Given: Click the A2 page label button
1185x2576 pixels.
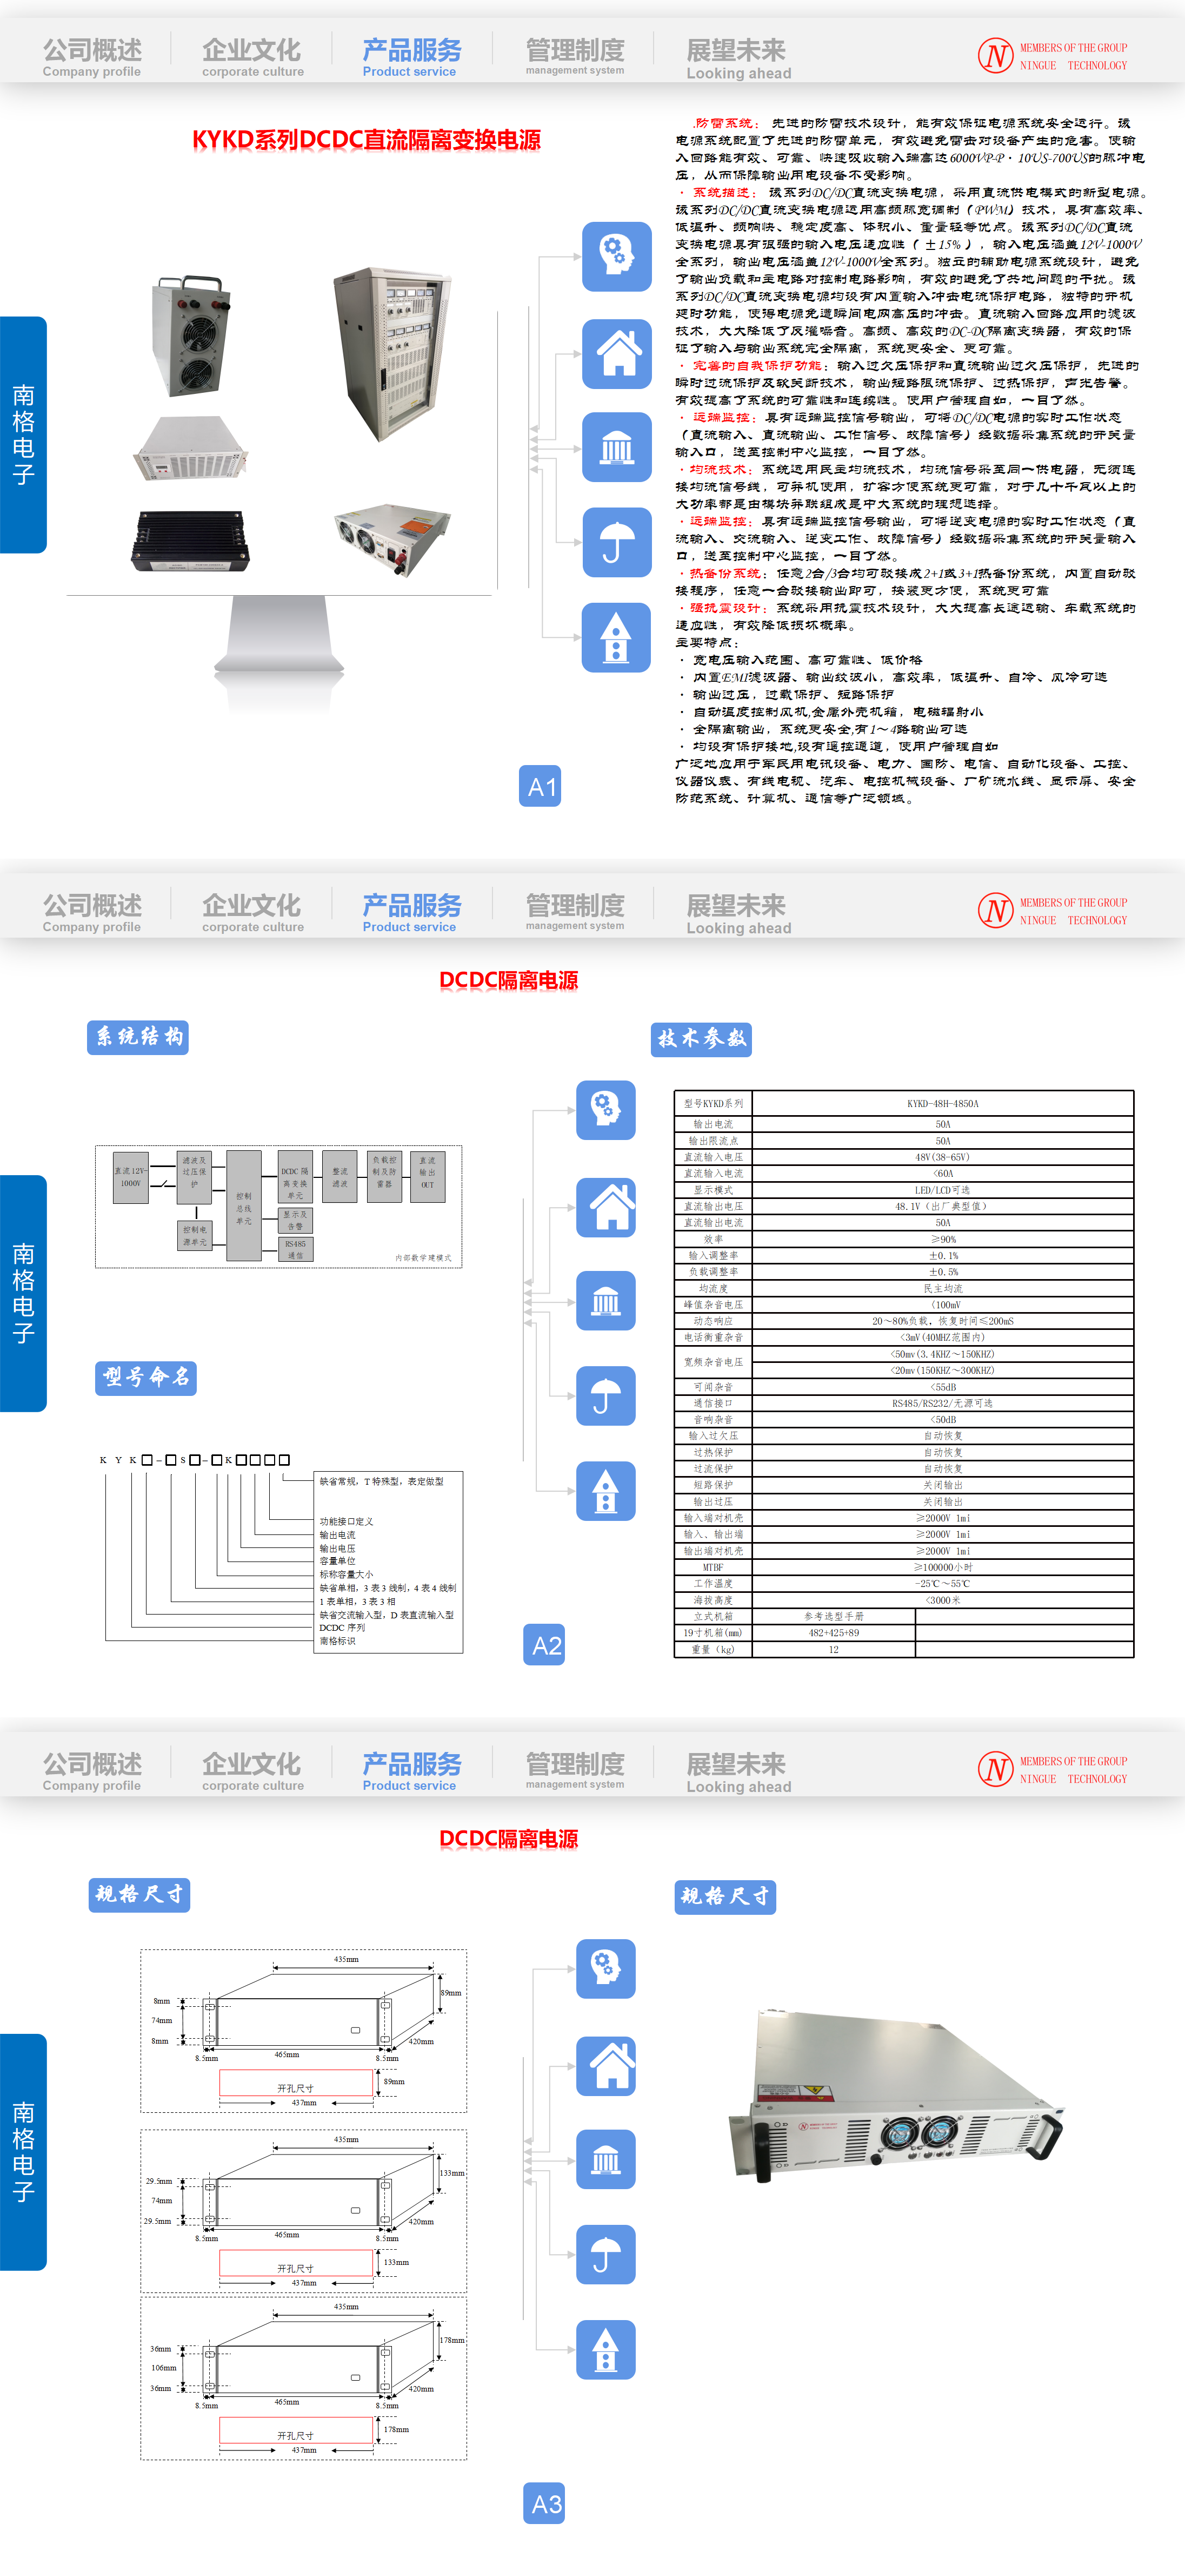Looking at the screenshot, I should [544, 1645].
